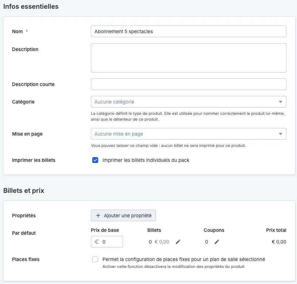Click the plus icon in Ajouter une propriété
Screen dimensions: 297x284
pyautogui.click(x=98, y=215)
